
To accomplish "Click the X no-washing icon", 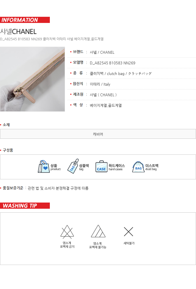I will pos(129,231).
